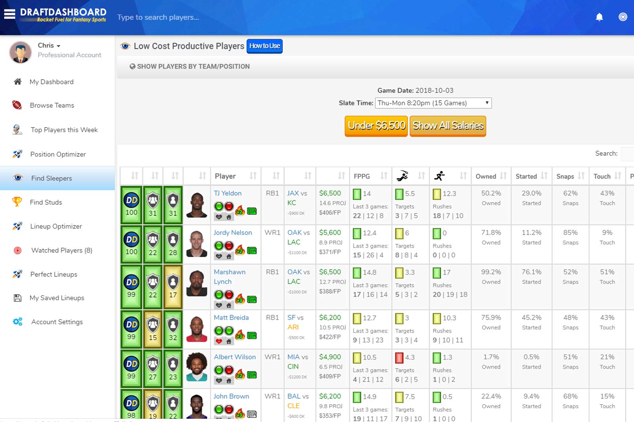This screenshot has width=634, height=422.
Task: Toggle the green light for Jordy Nelson
Action: (x=219, y=246)
